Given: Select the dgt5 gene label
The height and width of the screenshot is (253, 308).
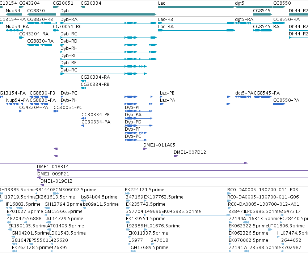Looking at the screenshot, I should [x=240, y=3].
